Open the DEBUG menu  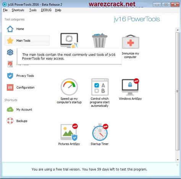pyautogui.click(x=46, y=10)
